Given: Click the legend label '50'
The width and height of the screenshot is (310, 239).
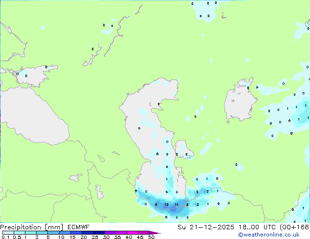Looking at the screenshot, I should click(151, 237).
